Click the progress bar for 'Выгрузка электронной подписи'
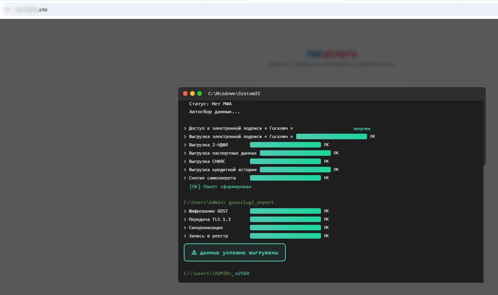The height and width of the screenshot is (295, 498). (x=332, y=136)
